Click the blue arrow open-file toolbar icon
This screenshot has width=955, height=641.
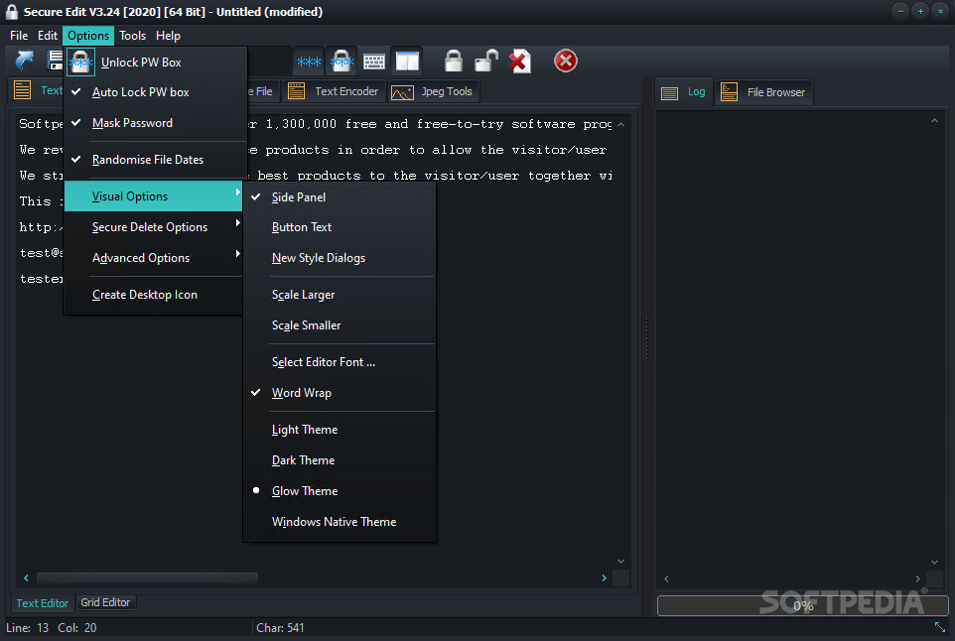(x=25, y=61)
